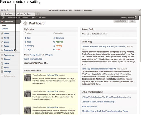Click the Right Now widget header
The image size is (141, 115).
[51, 29]
